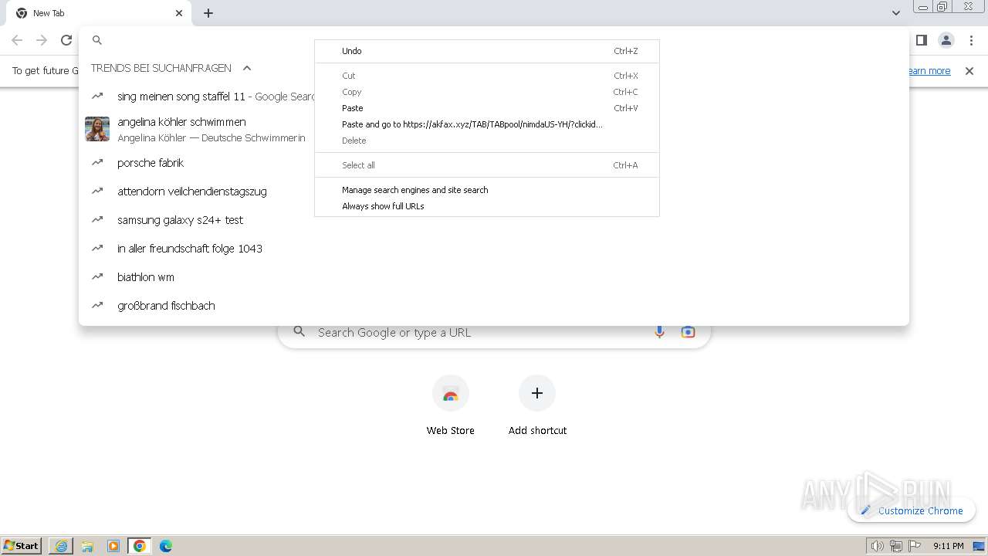Viewport: 988px width, 556px height.
Task: Click Show desktop button at taskbar end
Action: coord(979,546)
